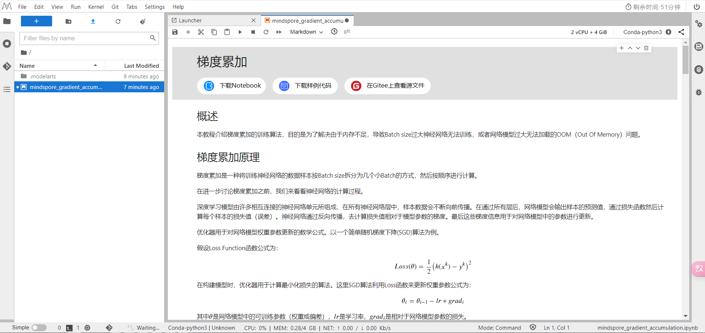Cut the selected cell with scissors icon
705x333 pixels.
[201, 32]
